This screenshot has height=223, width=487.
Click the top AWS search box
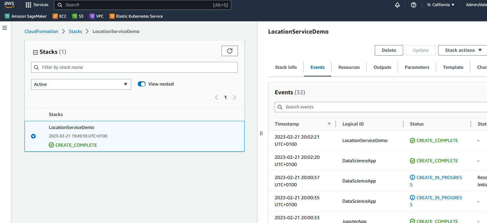(142, 5)
